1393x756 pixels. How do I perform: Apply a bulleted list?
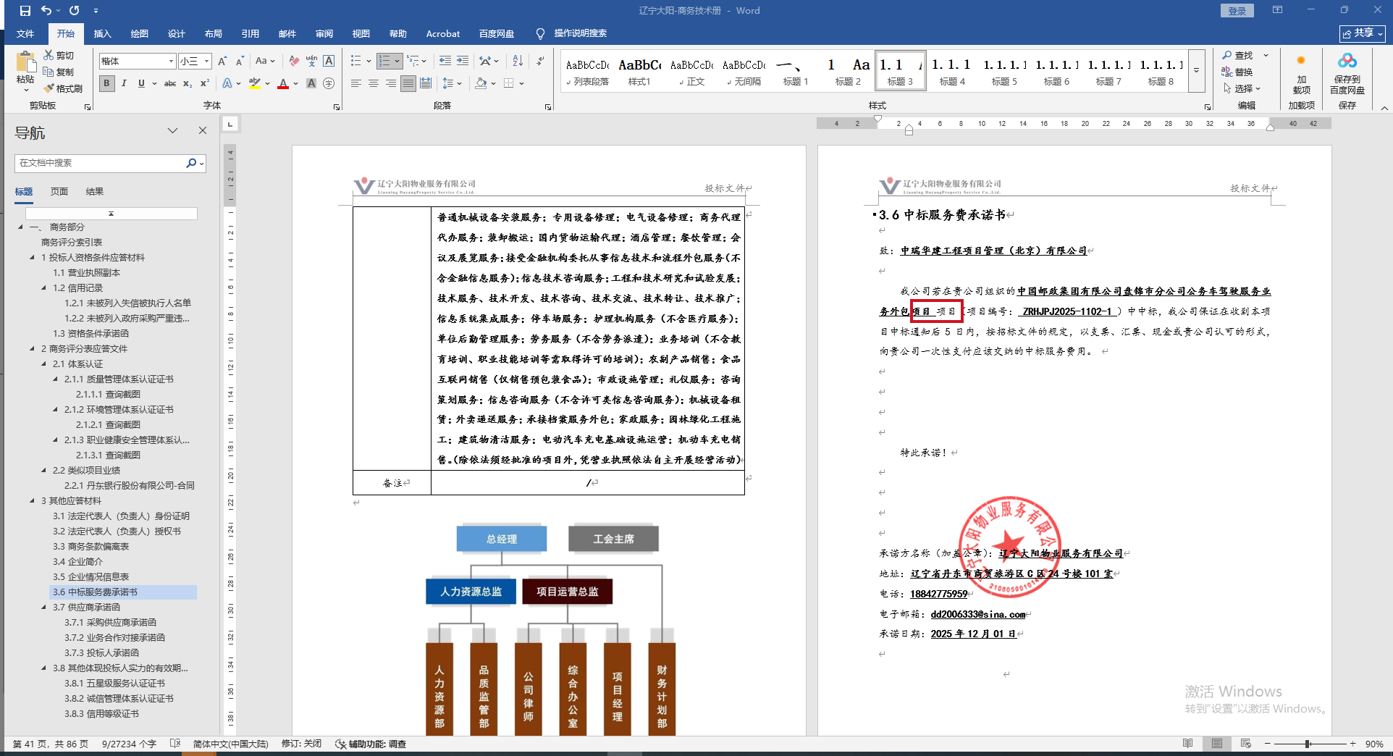point(356,61)
